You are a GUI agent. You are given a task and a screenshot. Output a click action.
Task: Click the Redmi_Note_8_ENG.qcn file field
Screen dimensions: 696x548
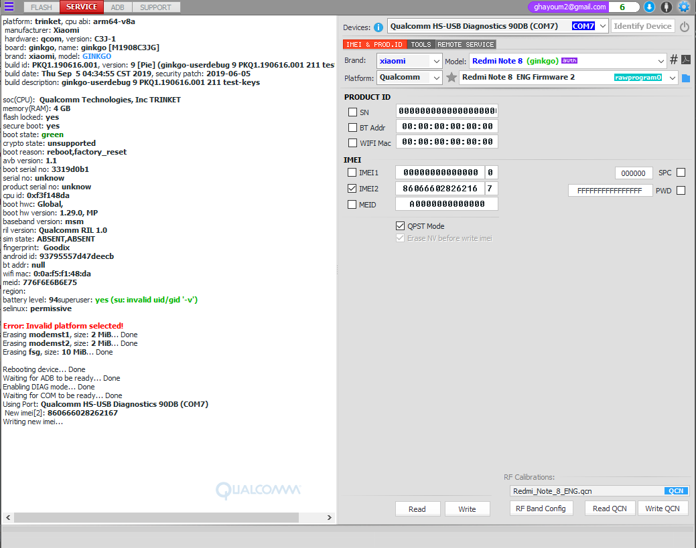(x=587, y=491)
